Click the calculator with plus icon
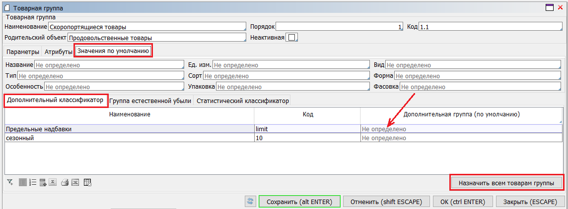The width and height of the screenshot is (568, 209). [x=43, y=182]
